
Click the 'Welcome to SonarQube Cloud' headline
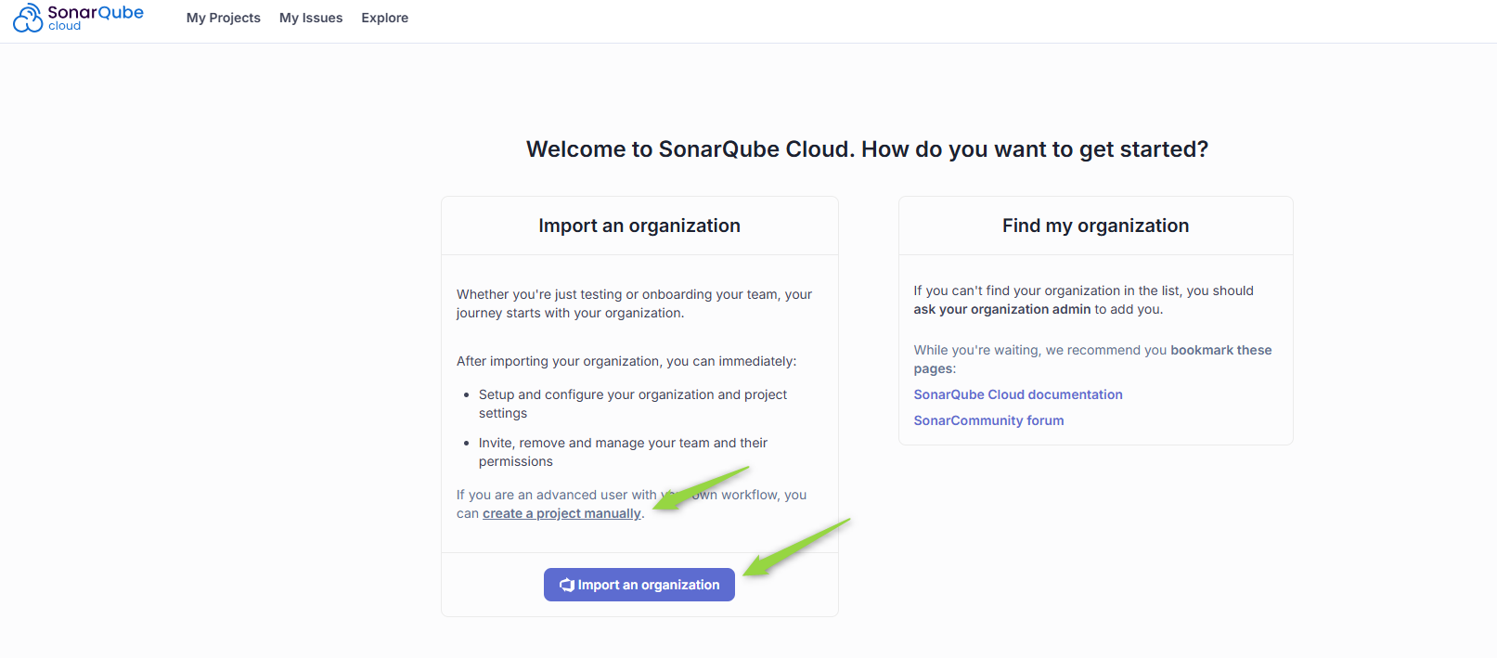coord(867,149)
